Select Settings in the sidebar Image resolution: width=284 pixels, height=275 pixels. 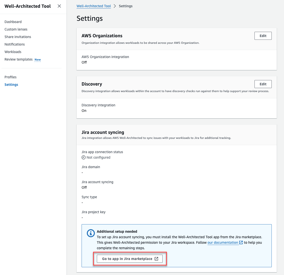coord(11,85)
